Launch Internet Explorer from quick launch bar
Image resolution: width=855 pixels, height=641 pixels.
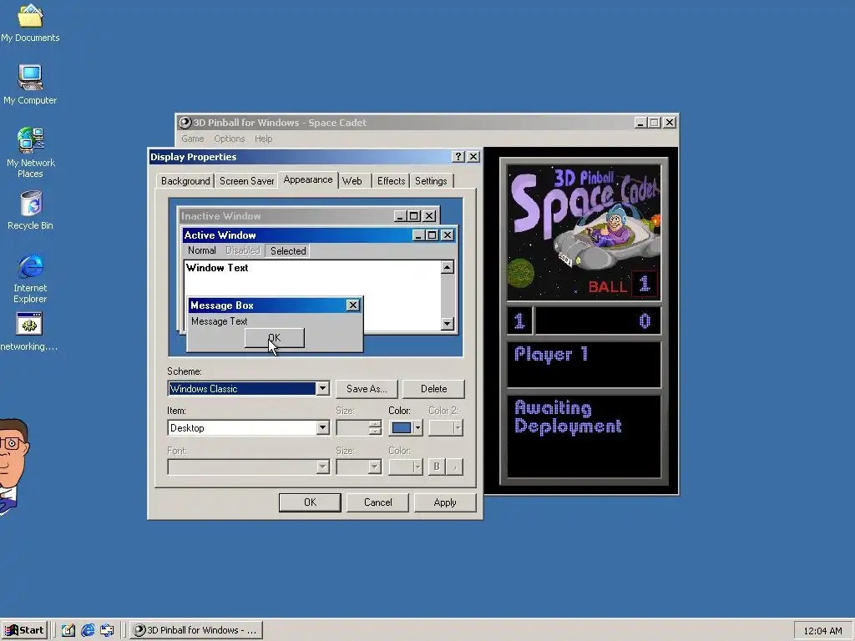pyautogui.click(x=88, y=630)
